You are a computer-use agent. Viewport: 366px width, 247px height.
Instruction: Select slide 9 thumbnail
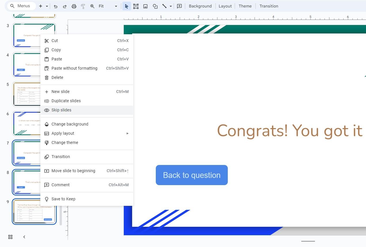34,212
